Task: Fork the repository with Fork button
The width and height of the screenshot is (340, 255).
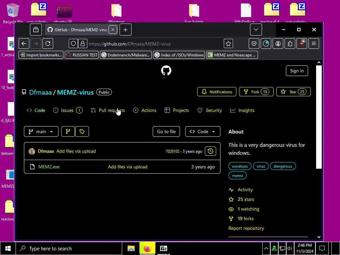Action: [256, 92]
